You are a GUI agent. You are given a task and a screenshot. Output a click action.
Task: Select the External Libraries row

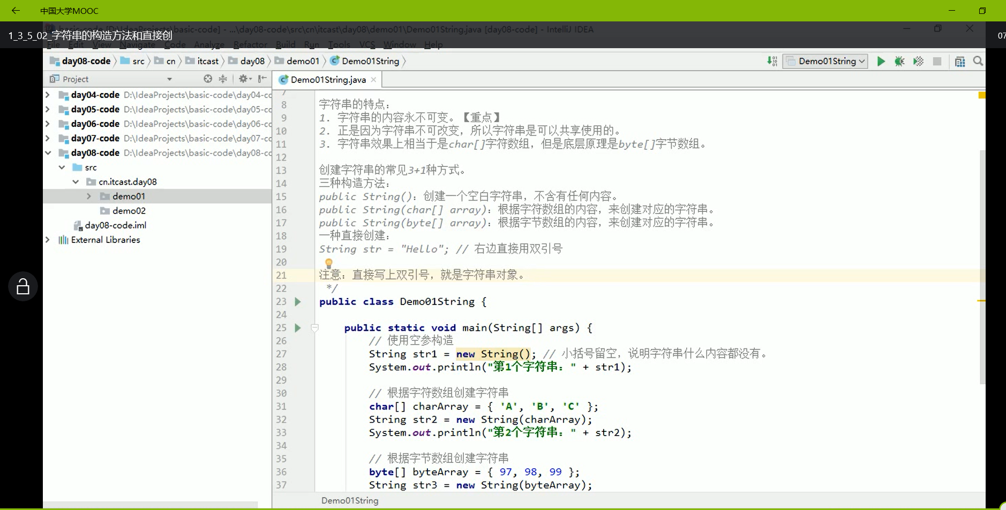click(x=157, y=239)
